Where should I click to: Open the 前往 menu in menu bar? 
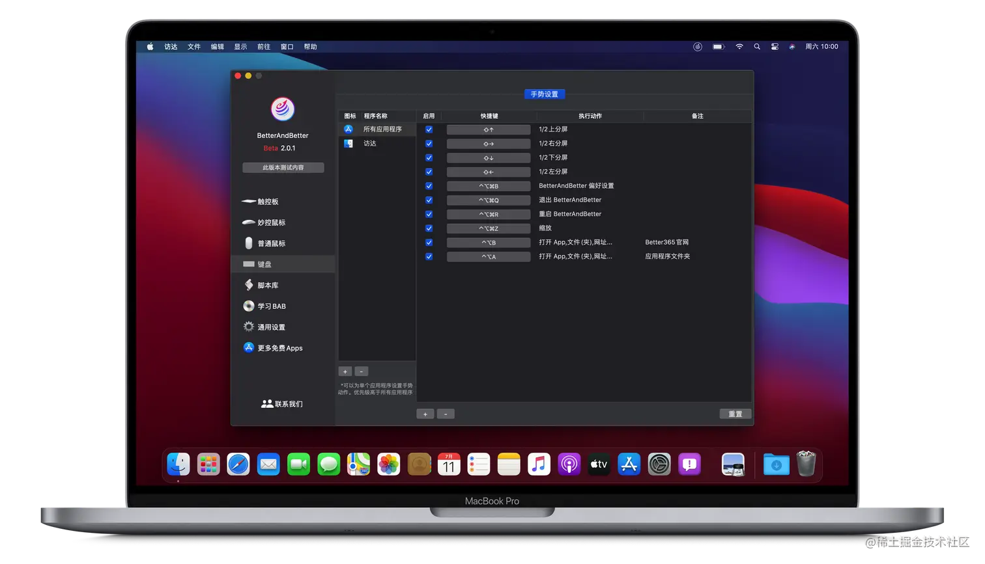click(x=264, y=47)
